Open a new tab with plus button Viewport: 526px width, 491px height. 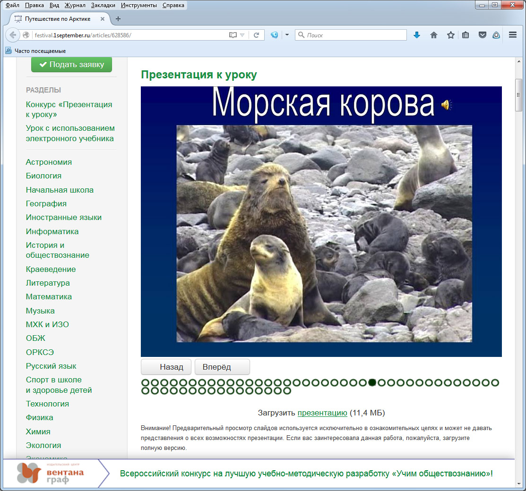pyautogui.click(x=118, y=19)
